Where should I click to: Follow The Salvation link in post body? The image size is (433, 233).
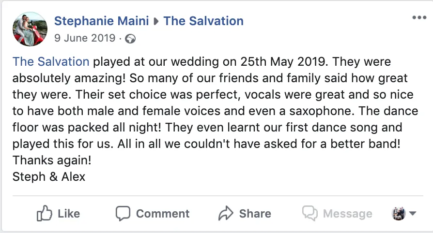51,61
